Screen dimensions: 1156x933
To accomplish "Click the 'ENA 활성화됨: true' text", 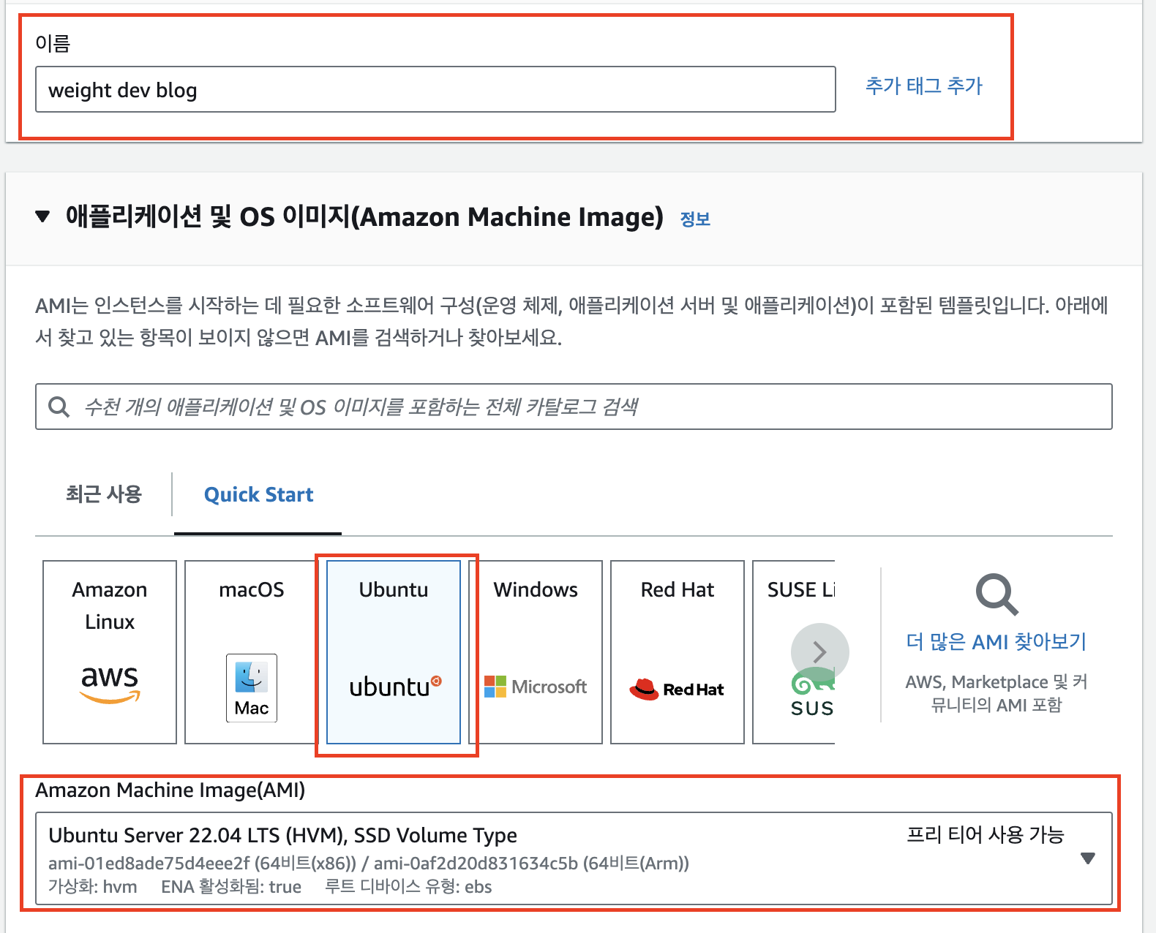I will coord(231,887).
